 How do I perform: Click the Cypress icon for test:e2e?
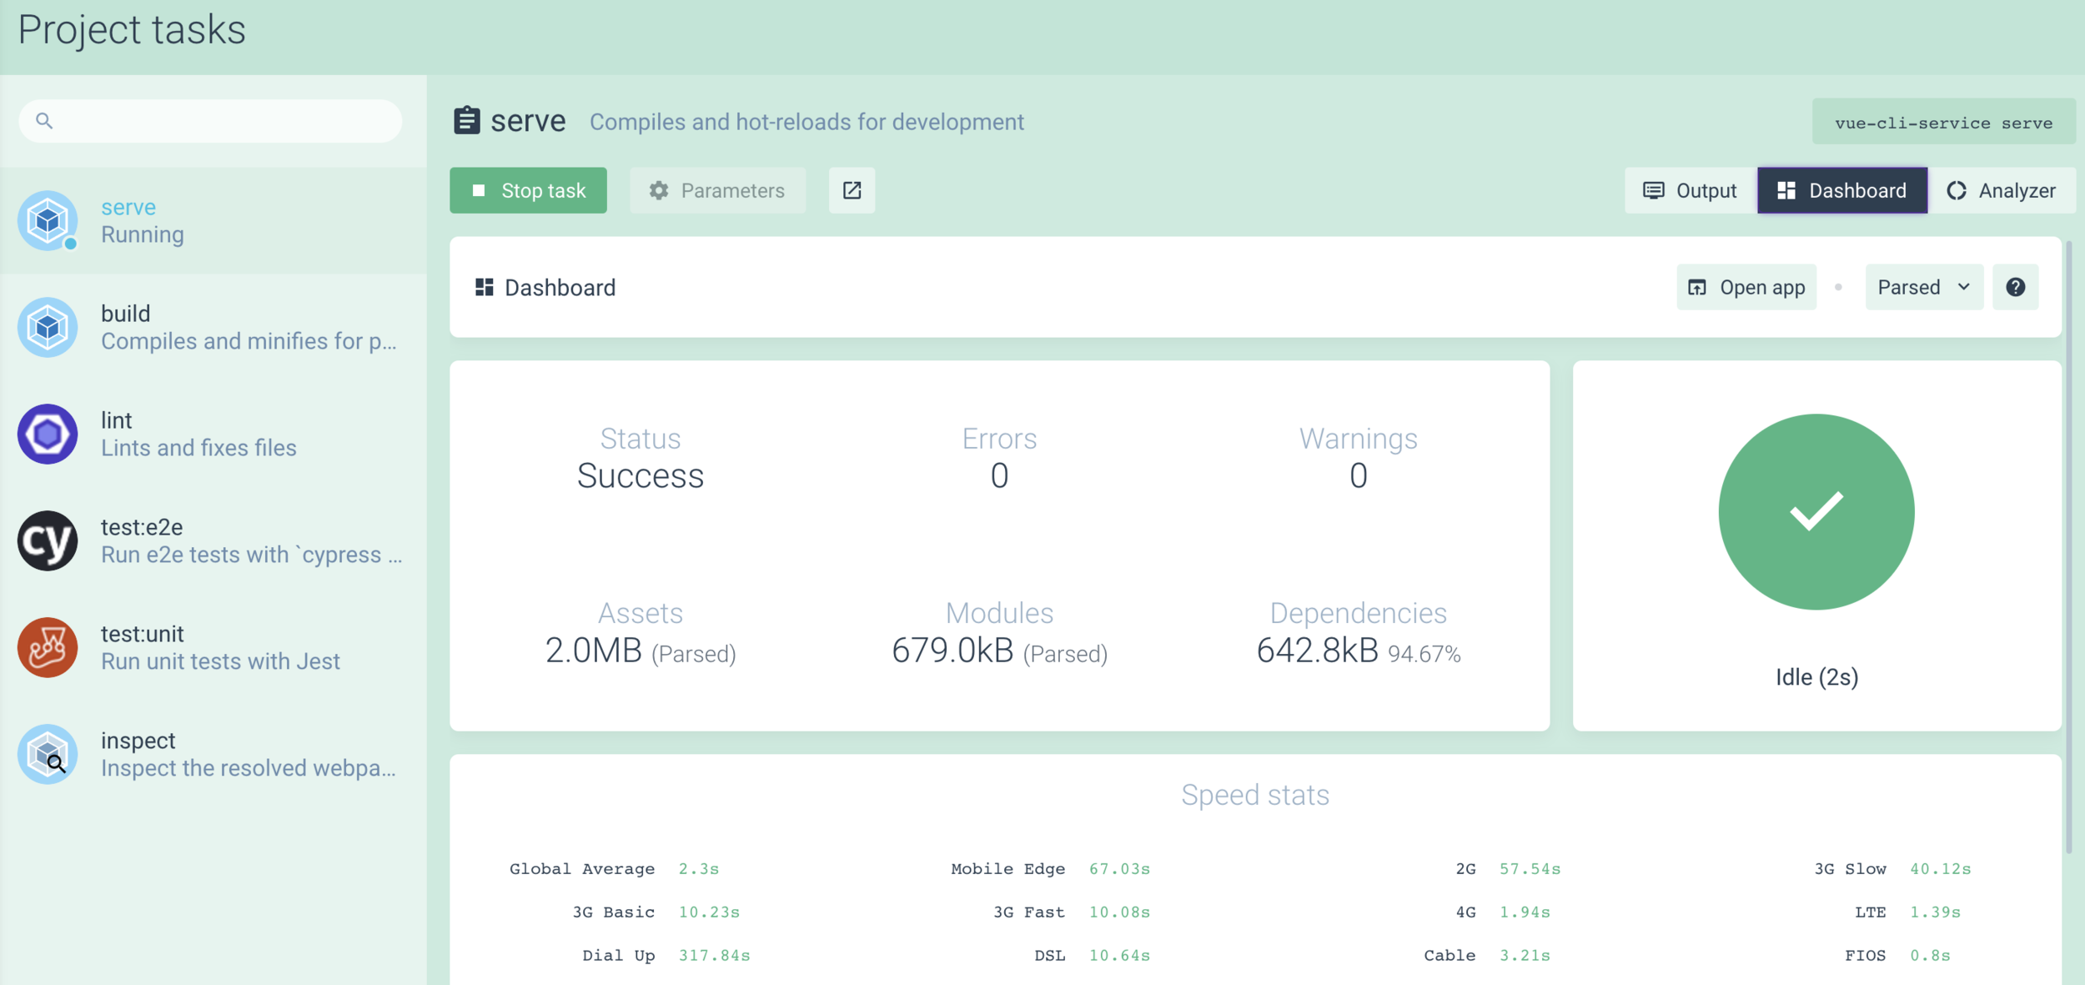point(48,540)
